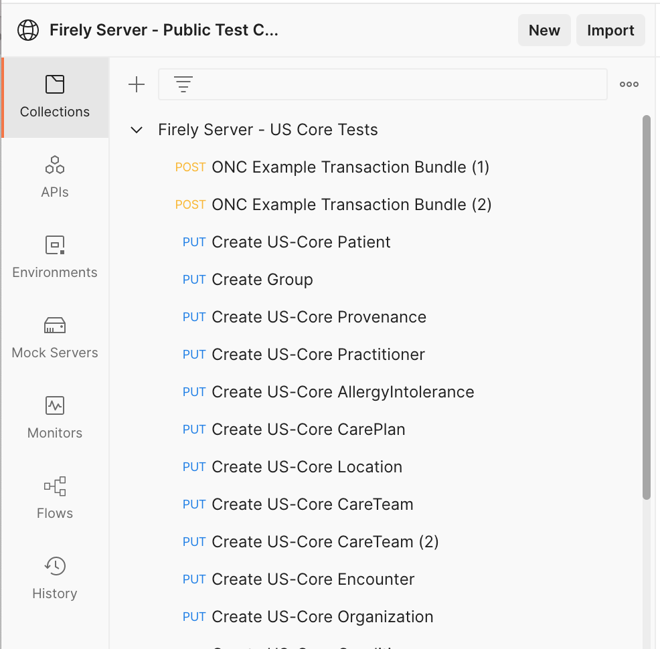Go to the Monitors sidebar tab
The image size is (660, 649).
(55, 419)
